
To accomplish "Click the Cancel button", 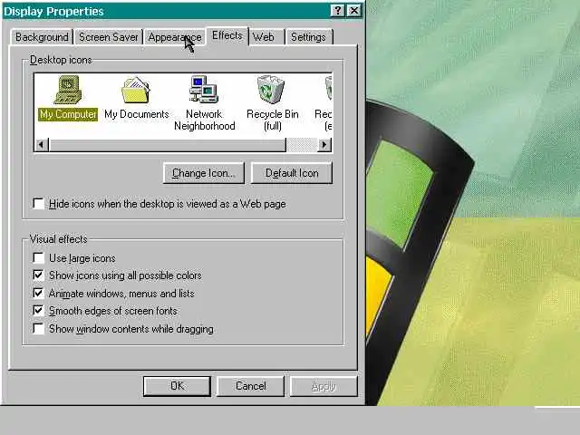I will coord(250,386).
